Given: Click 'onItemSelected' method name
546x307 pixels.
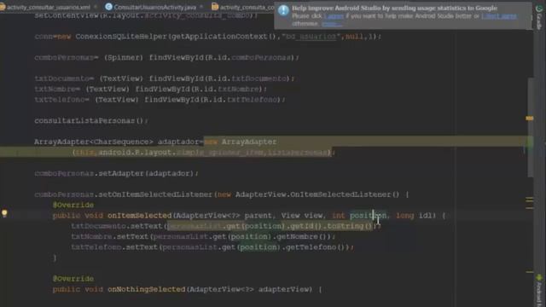Looking at the screenshot, I should coord(140,216).
